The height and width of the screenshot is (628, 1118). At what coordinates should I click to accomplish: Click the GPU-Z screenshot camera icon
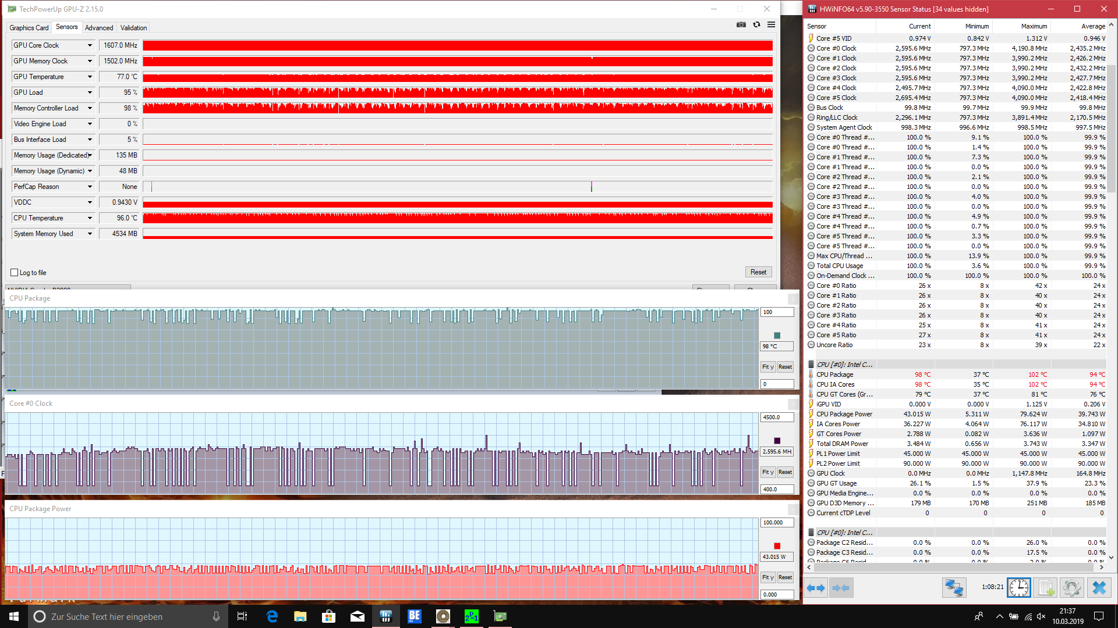(741, 25)
